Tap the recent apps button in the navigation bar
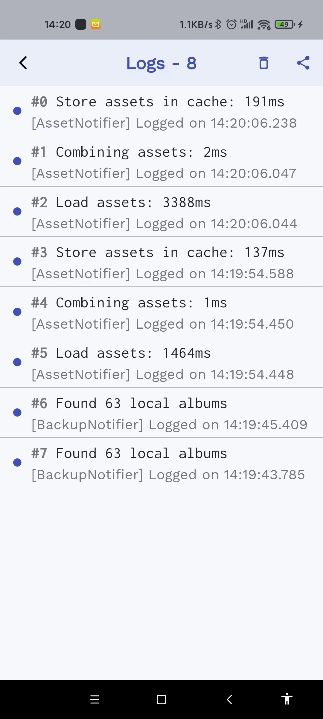This screenshot has width=323, height=719. point(95,699)
